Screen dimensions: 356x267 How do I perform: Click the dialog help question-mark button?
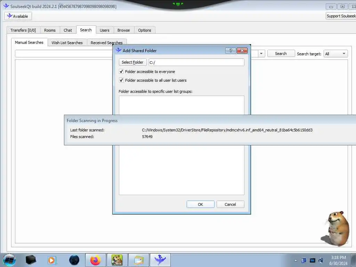tap(231, 51)
